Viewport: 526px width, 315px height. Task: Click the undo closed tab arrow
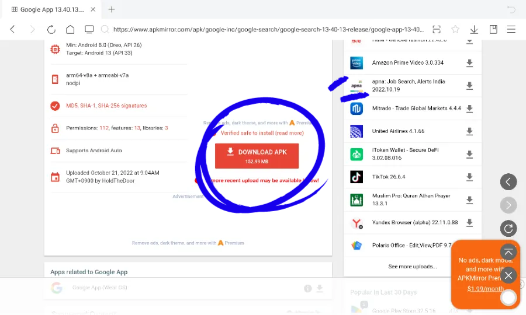[511, 9]
